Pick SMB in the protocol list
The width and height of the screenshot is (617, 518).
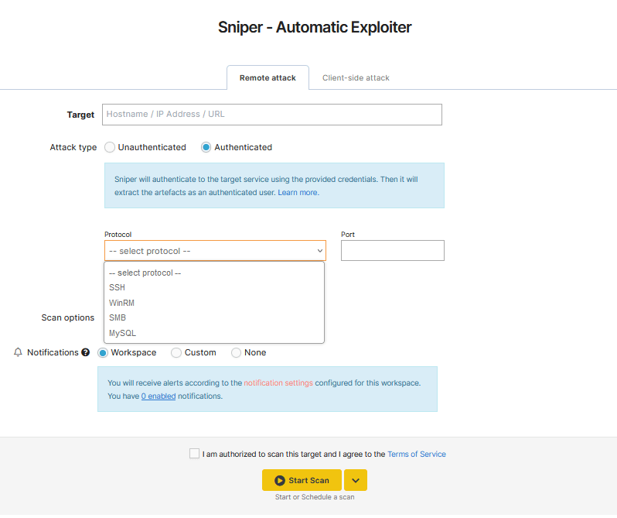[118, 317]
